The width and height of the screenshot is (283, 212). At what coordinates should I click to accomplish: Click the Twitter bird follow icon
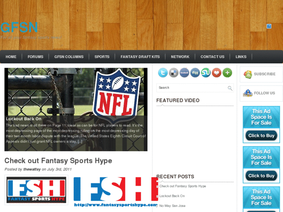pos(248,93)
